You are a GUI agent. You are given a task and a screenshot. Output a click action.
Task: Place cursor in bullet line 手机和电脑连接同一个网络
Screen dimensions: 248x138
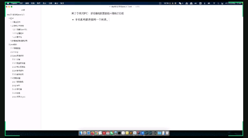(92, 20)
